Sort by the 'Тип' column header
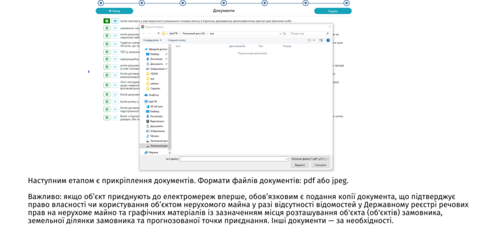The height and width of the screenshot is (228, 496). click(261, 46)
